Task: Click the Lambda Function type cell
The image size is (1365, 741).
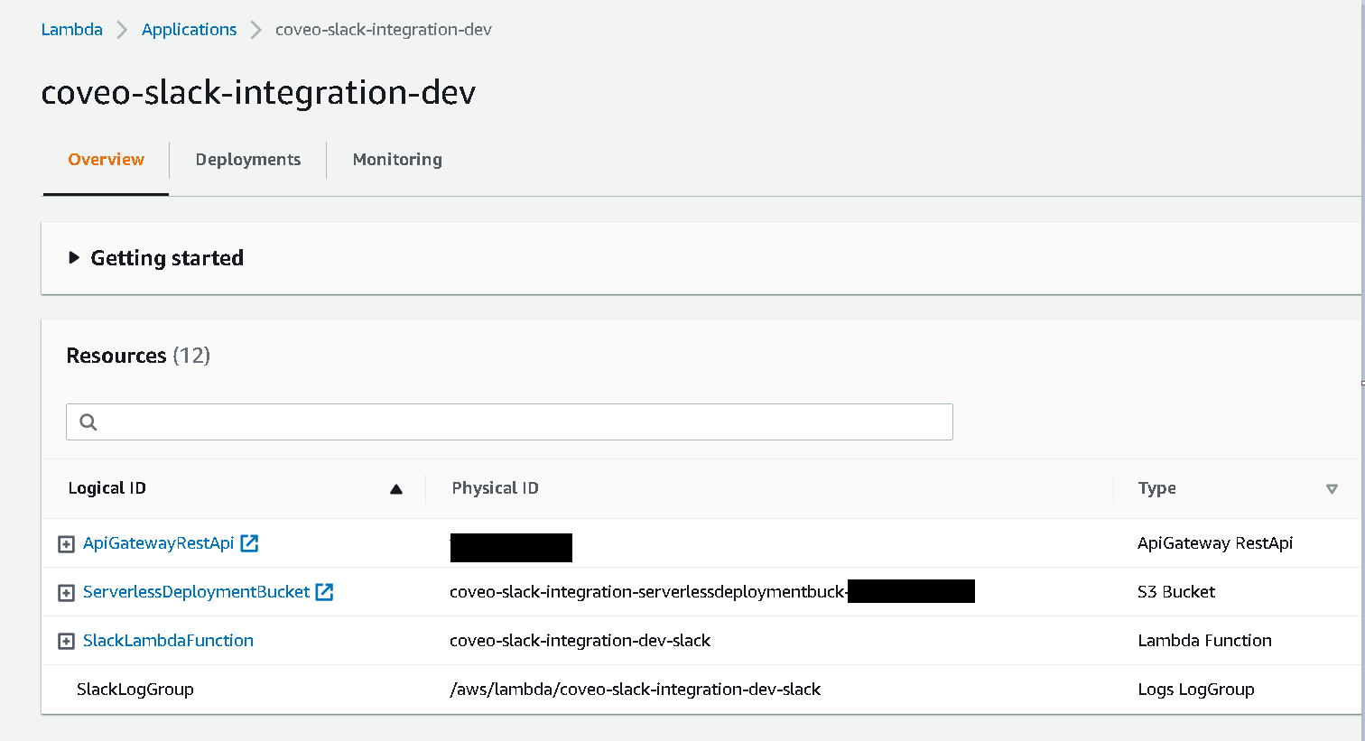Action: pos(1204,641)
